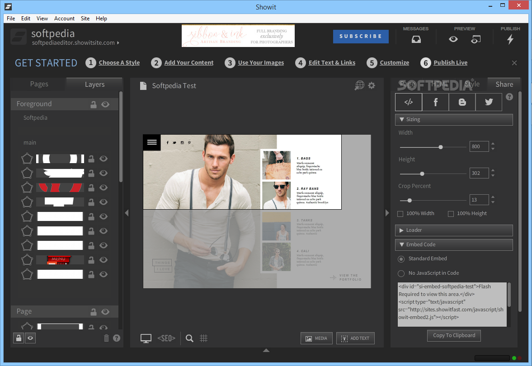Collapse the Sizing section
The width and height of the screenshot is (532, 366).
[454, 119]
